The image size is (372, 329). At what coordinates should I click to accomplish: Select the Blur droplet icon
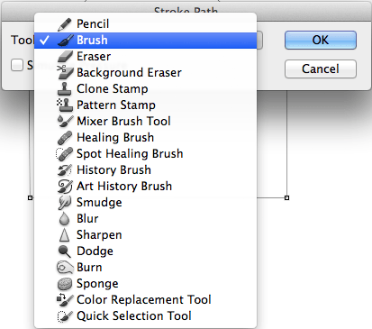coord(64,218)
